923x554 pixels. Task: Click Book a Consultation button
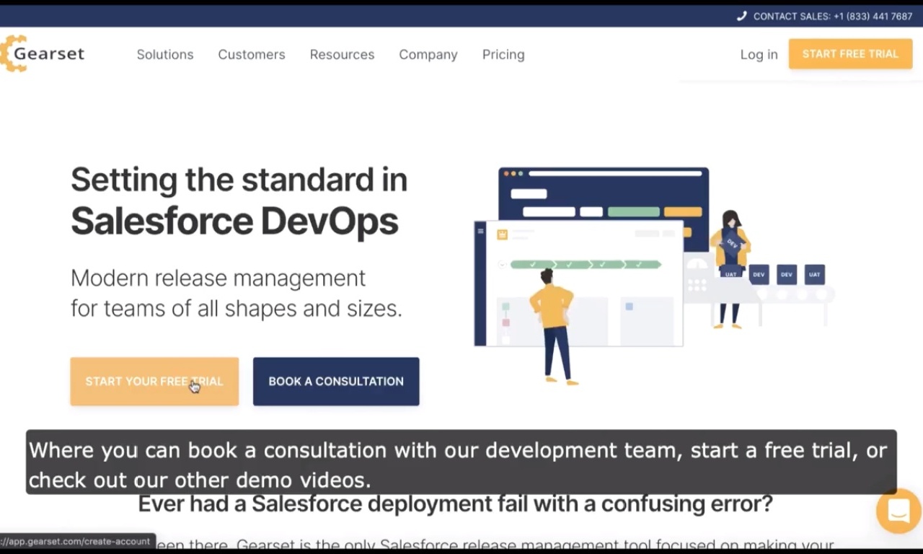click(x=336, y=381)
